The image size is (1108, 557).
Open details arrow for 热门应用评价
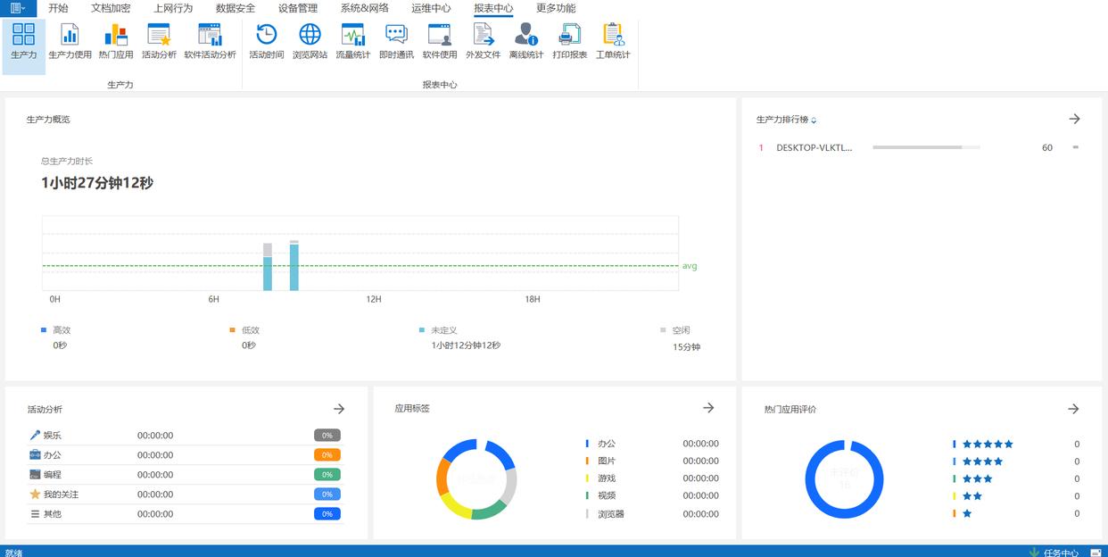pyautogui.click(x=1073, y=409)
